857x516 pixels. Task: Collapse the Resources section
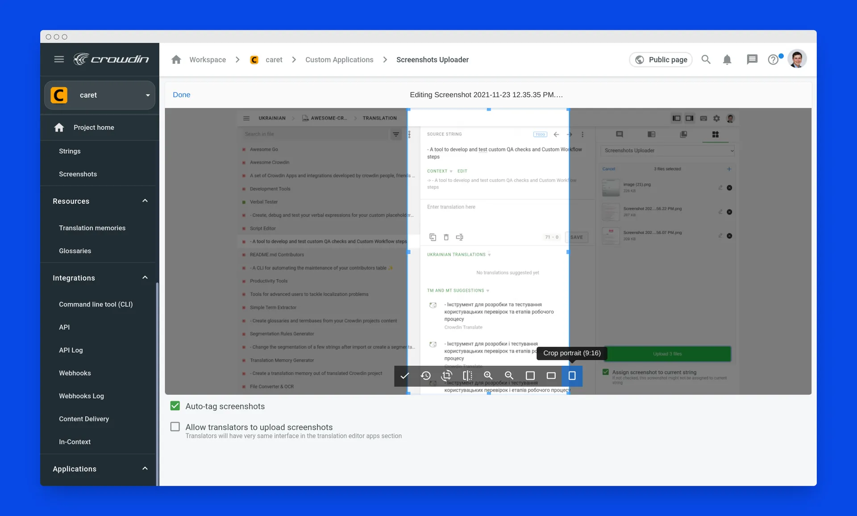pos(145,201)
